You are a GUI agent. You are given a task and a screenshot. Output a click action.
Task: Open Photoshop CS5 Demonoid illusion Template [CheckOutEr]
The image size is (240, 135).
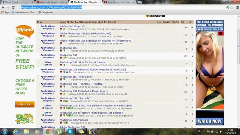[93, 69]
